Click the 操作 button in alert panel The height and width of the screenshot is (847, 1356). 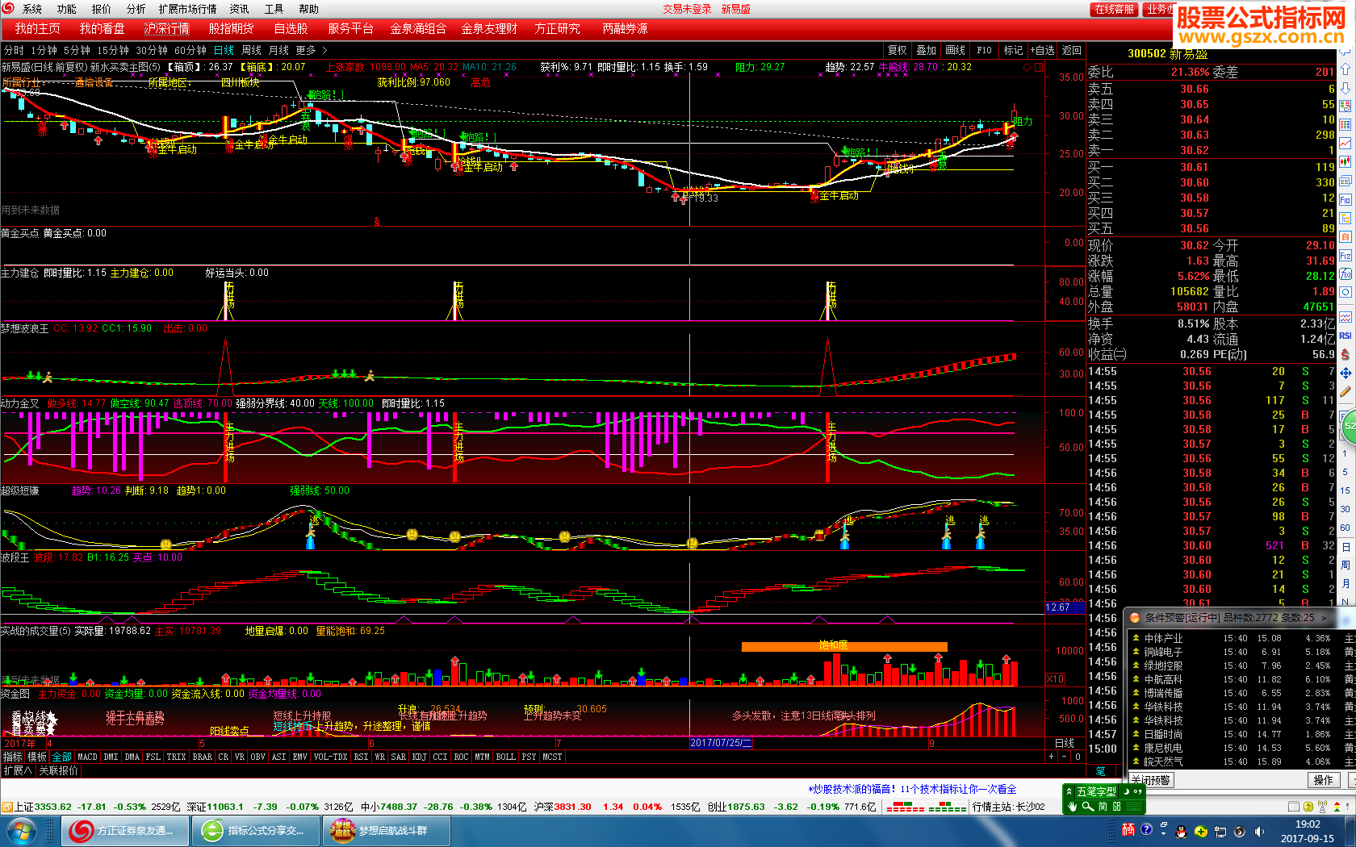1324,780
